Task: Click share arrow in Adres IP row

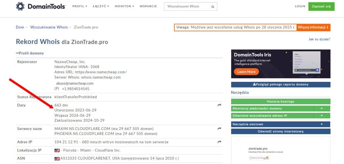Action: point(219,142)
